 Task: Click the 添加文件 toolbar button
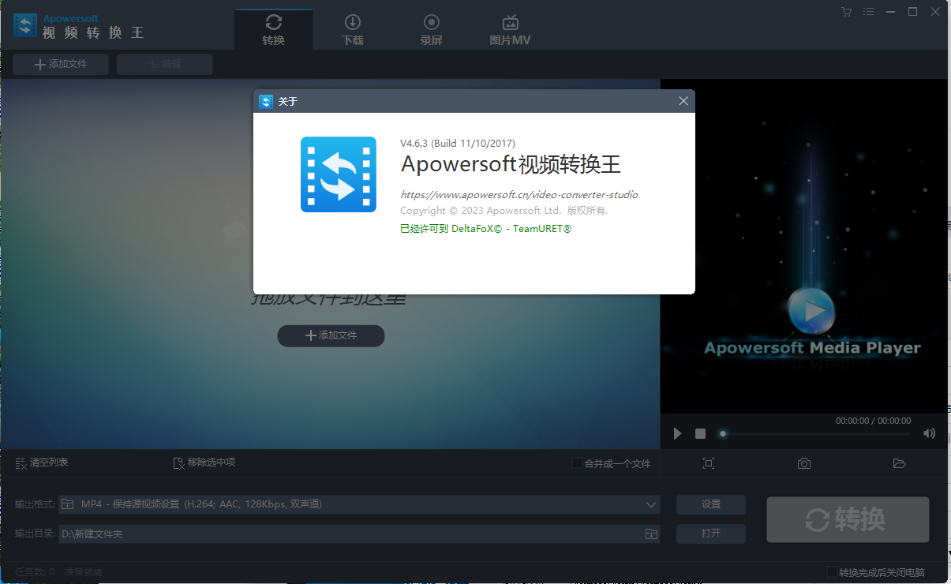coord(61,64)
